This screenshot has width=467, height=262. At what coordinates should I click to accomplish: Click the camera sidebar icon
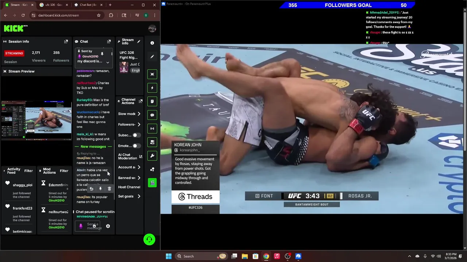152,142
